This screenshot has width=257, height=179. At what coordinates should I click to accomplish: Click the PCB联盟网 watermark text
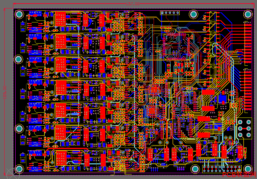[239, 175]
